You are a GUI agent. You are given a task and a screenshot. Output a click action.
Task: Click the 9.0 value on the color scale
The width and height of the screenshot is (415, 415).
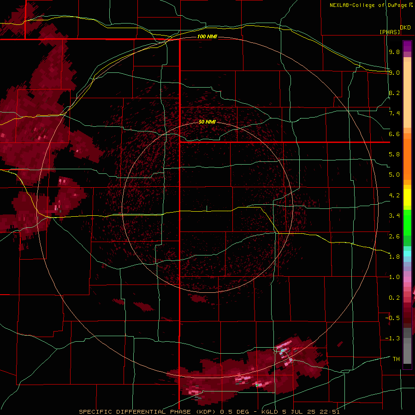pos(394,72)
